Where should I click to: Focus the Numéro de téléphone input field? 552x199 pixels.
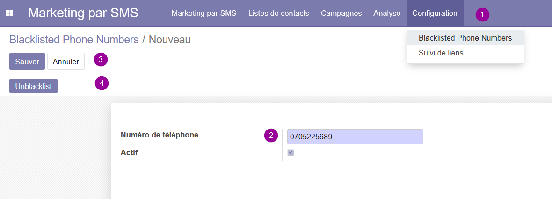click(x=355, y=137)
